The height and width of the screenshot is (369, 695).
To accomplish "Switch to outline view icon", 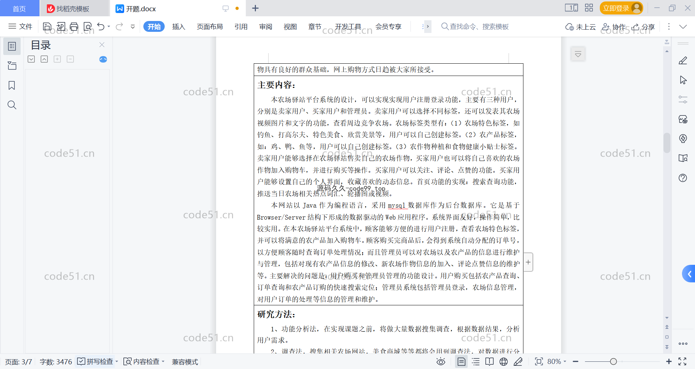I will click(x=476, y=361).
